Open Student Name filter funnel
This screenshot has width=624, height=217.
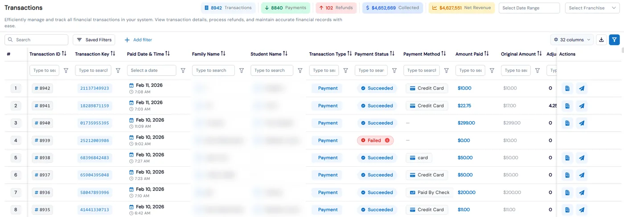300,70
